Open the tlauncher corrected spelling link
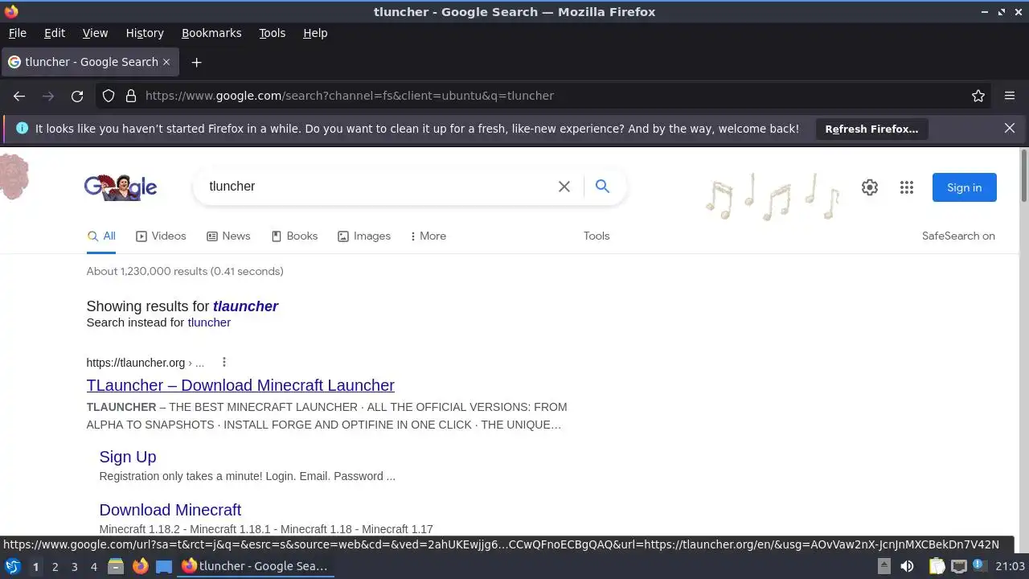 245,306
